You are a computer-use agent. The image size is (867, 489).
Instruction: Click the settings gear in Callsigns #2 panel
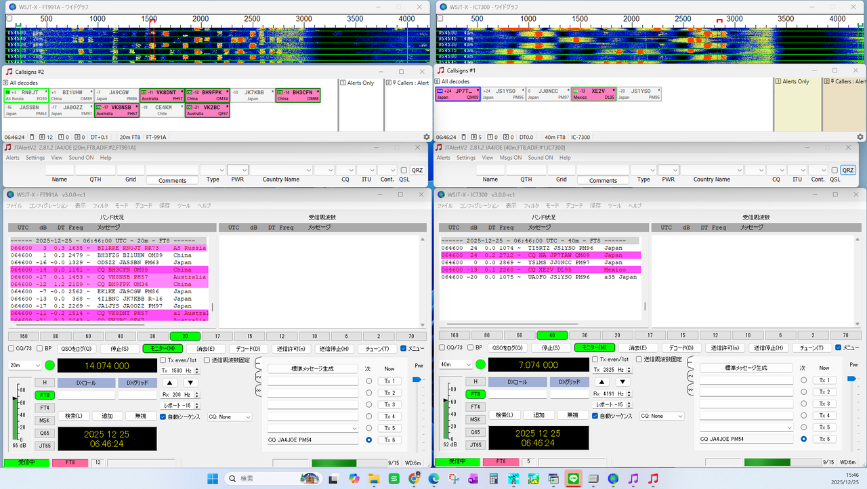[x=426, y=136]
